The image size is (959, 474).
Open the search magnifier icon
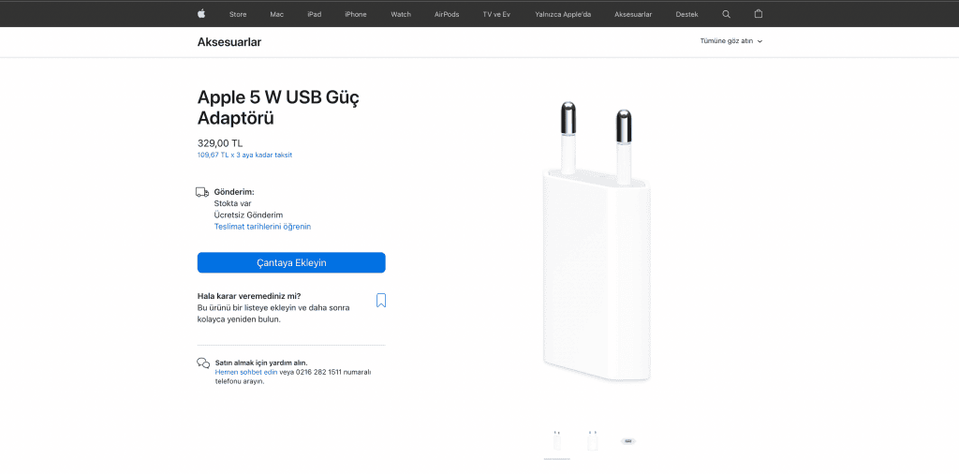click(x=726, y=14)
